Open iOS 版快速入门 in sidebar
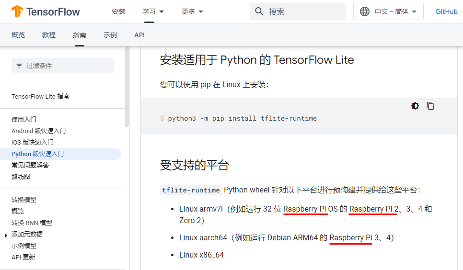Screen dimensions: 463x270 (33, 142)
